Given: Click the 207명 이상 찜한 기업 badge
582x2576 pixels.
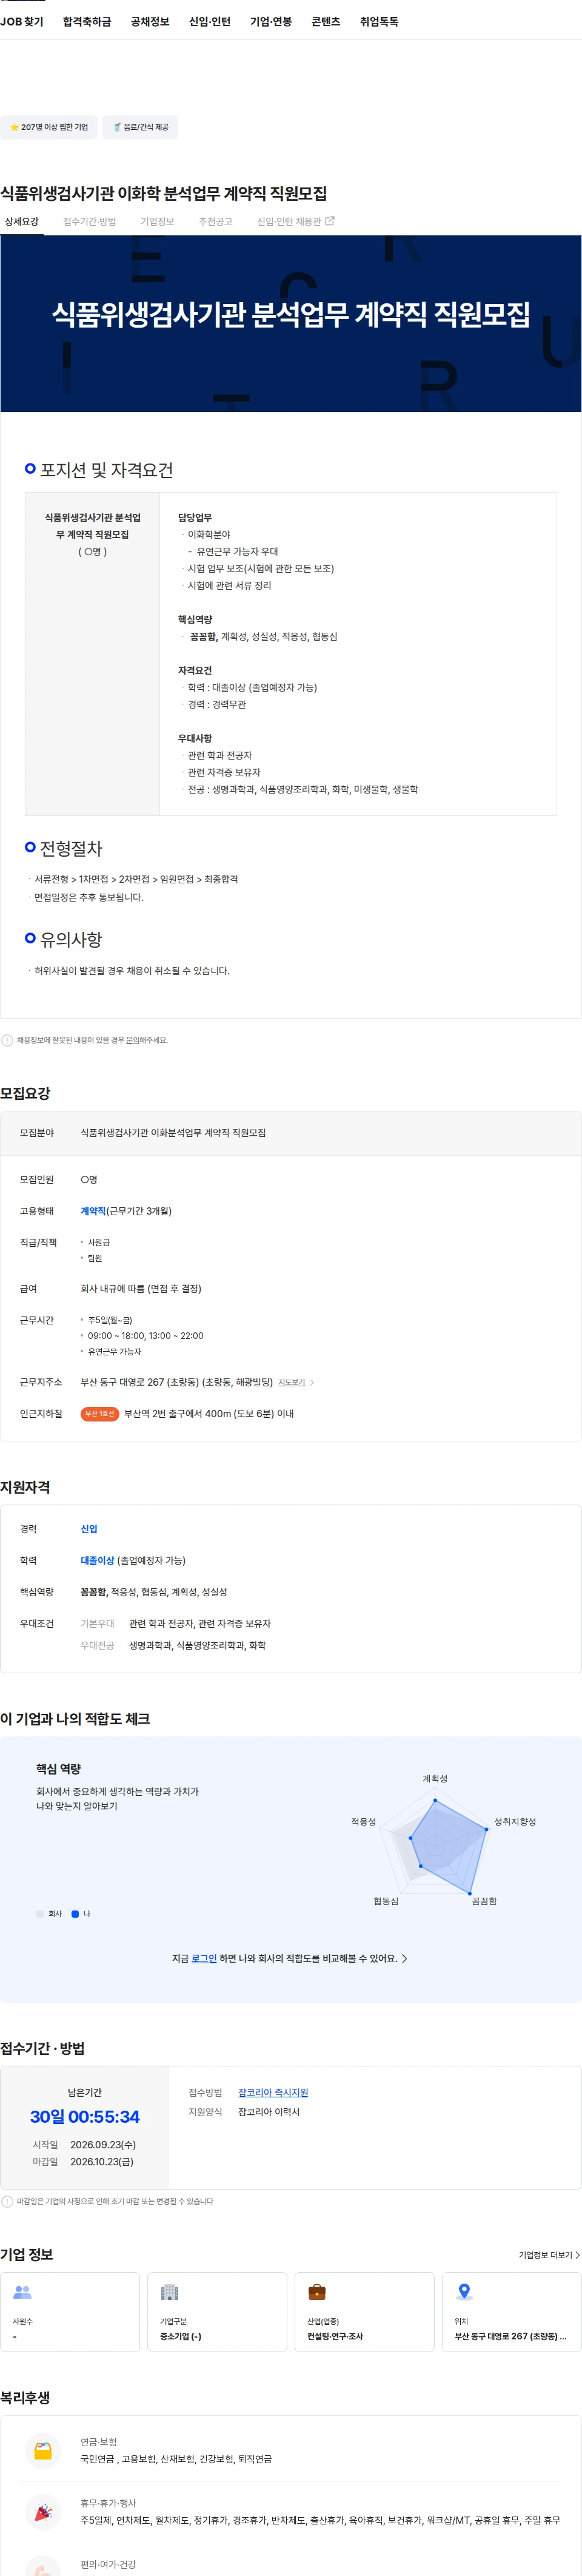Looking at the screenshot, I should pos(49,127).
